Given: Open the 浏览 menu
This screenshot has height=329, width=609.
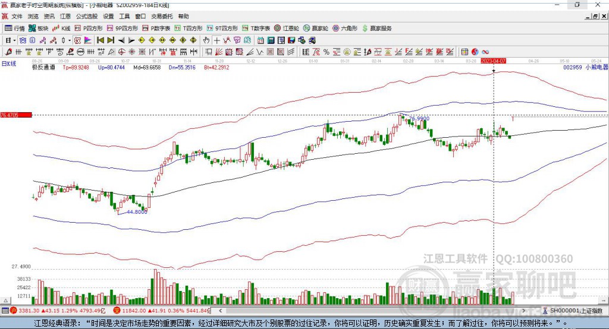Looking at the screenshot, I should (x=33, y=16).
